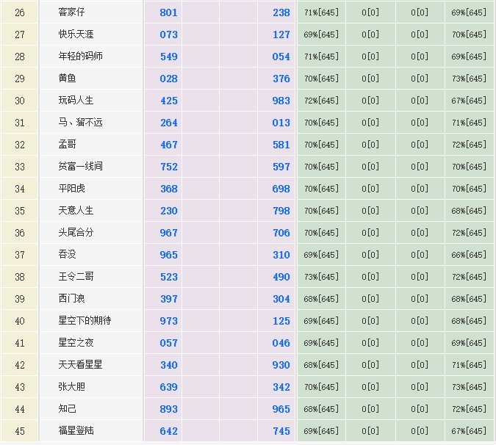Open the 玩码人生 profile link
Viewport: 496px width, 445px height.
pos(76,101)
